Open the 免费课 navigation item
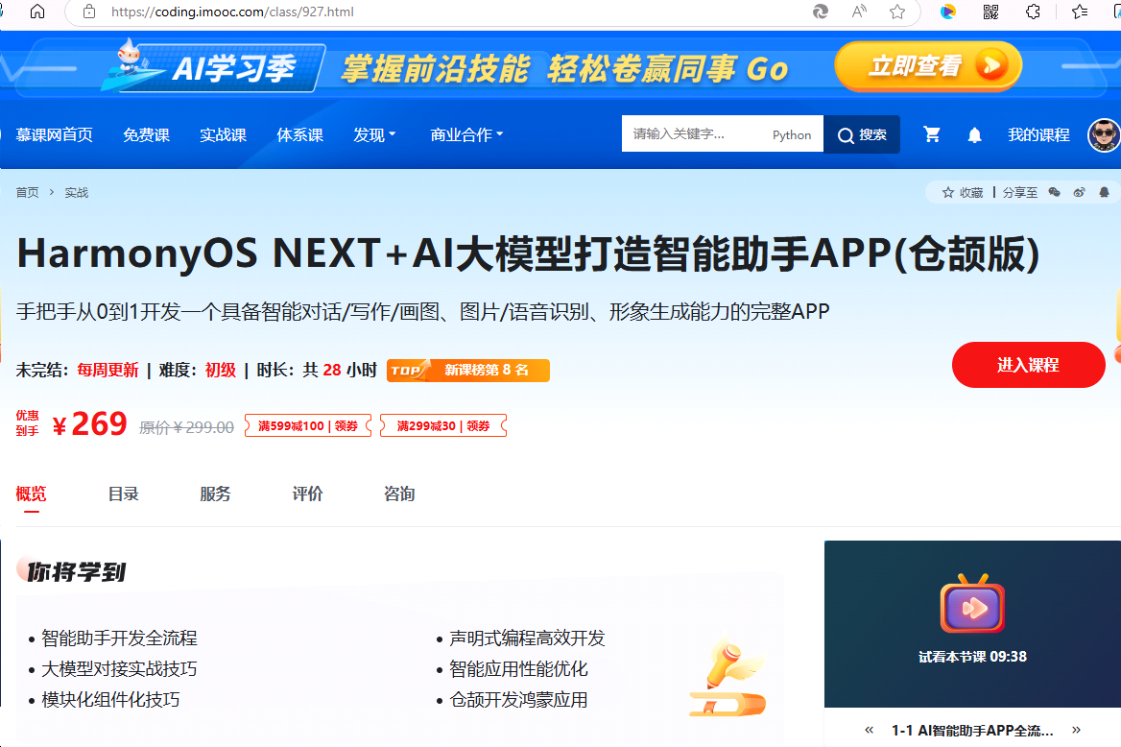1121x747 pixels. point(146,134)
